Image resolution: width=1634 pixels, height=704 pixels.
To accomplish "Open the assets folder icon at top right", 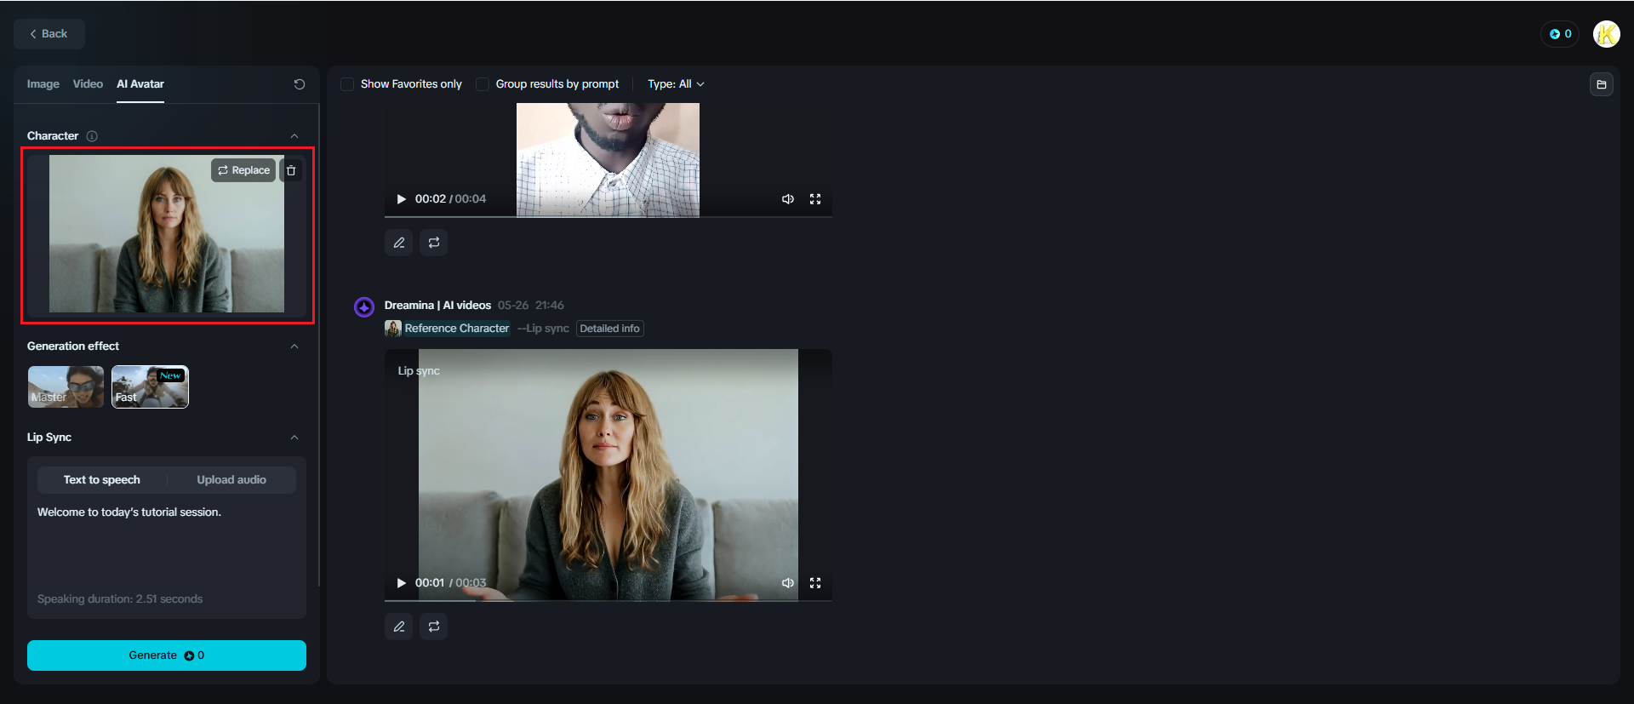I will [1602, 84].
